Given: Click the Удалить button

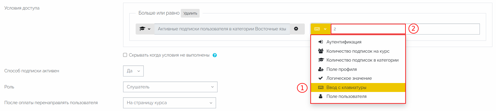Looking at the screenshot, I should [190, 13].
